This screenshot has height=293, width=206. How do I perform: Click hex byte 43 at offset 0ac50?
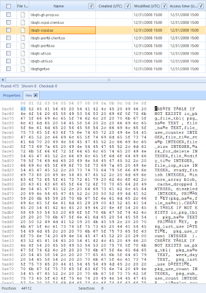pos(23,109)
